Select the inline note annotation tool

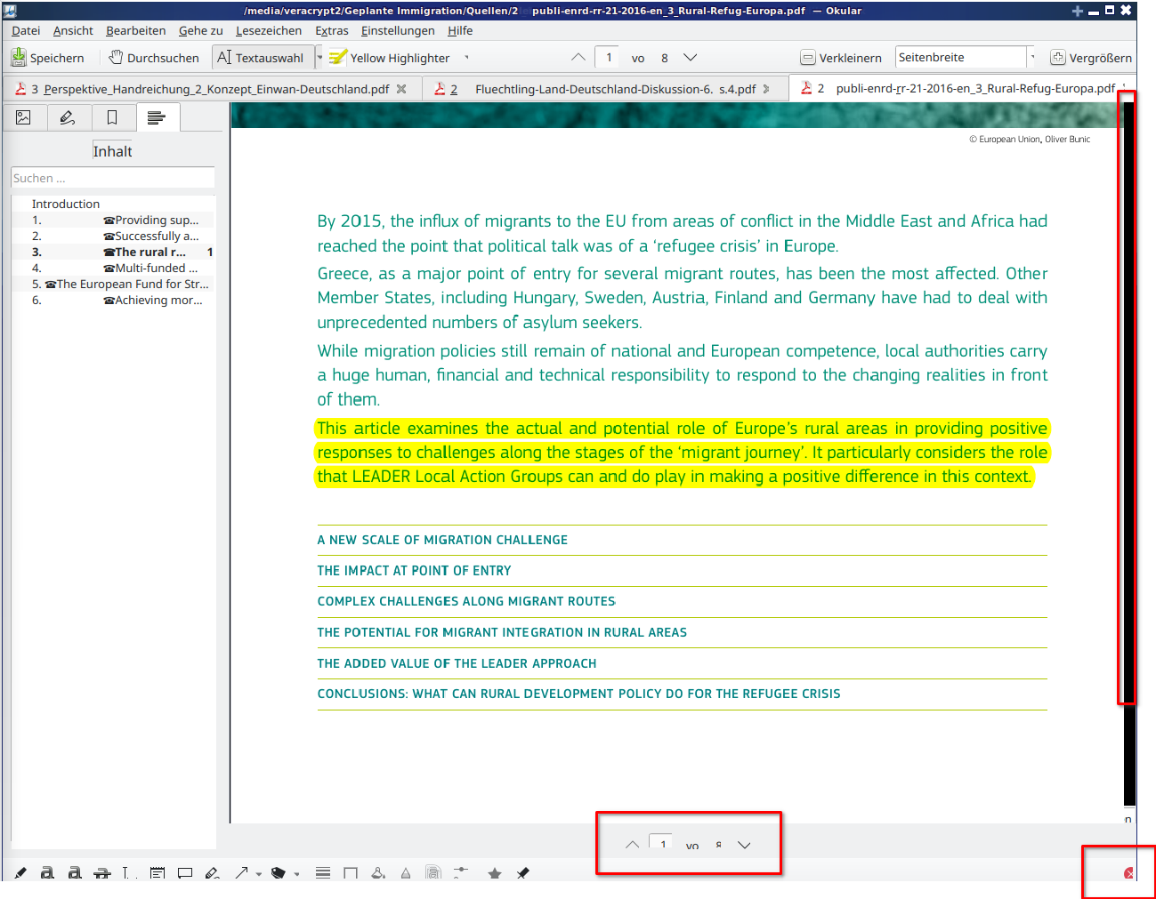(x=158, y=872)
